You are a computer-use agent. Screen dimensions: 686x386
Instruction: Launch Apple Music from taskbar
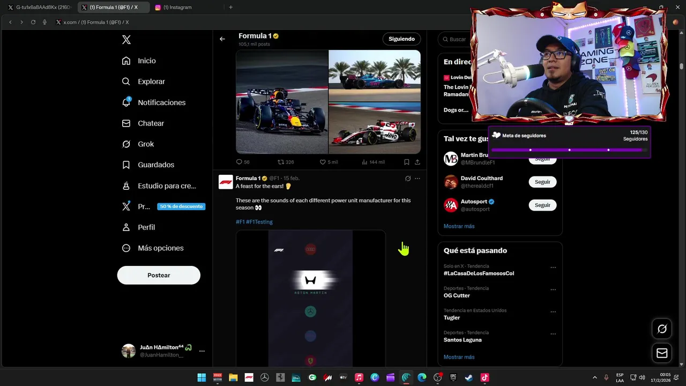pyautogui.click(x=359, y=377)
